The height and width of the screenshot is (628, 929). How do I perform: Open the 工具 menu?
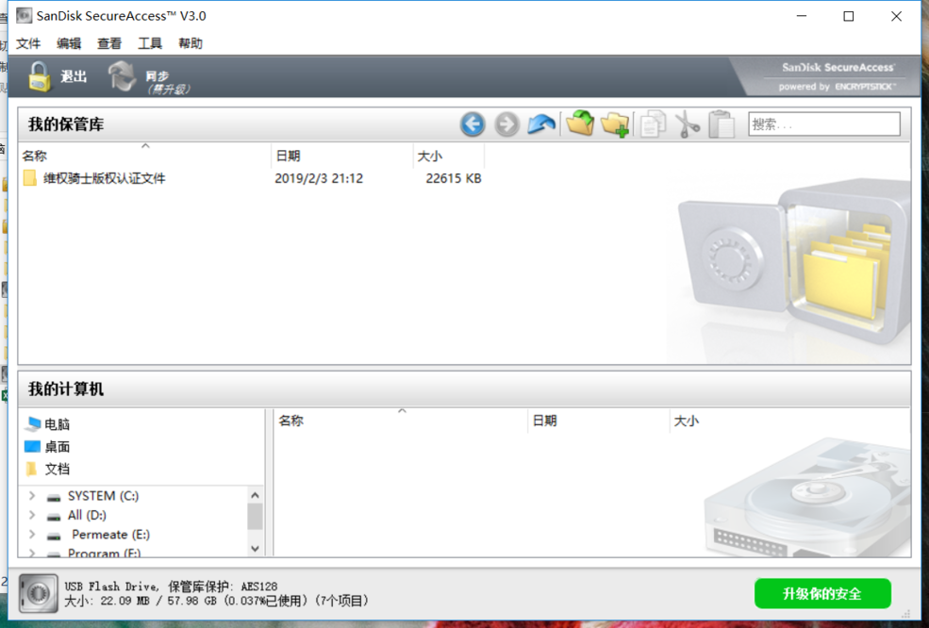coord(149,42)
